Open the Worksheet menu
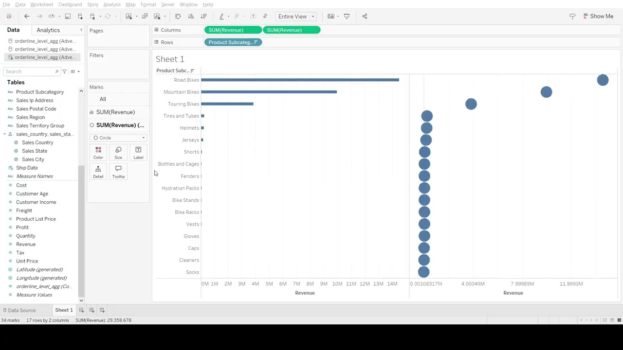The height and width of the screenshot is (350, 623). [42, 4]
